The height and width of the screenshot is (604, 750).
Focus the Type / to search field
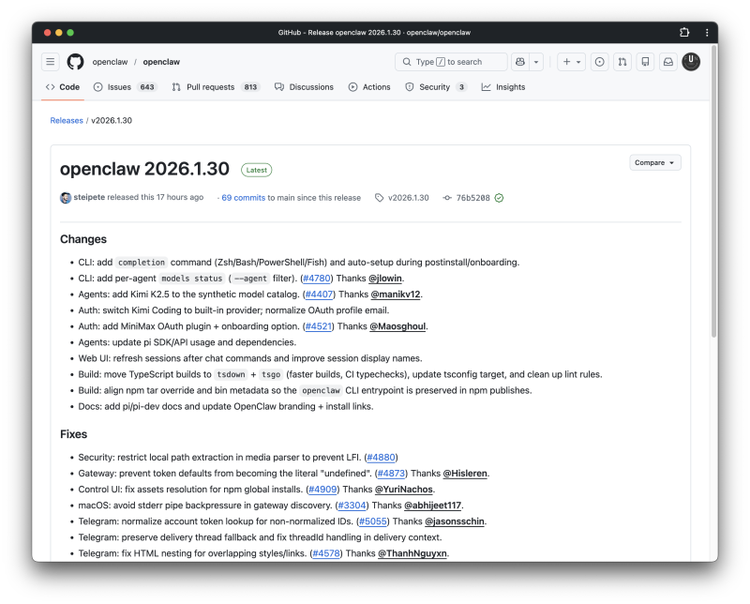(451, 62)
